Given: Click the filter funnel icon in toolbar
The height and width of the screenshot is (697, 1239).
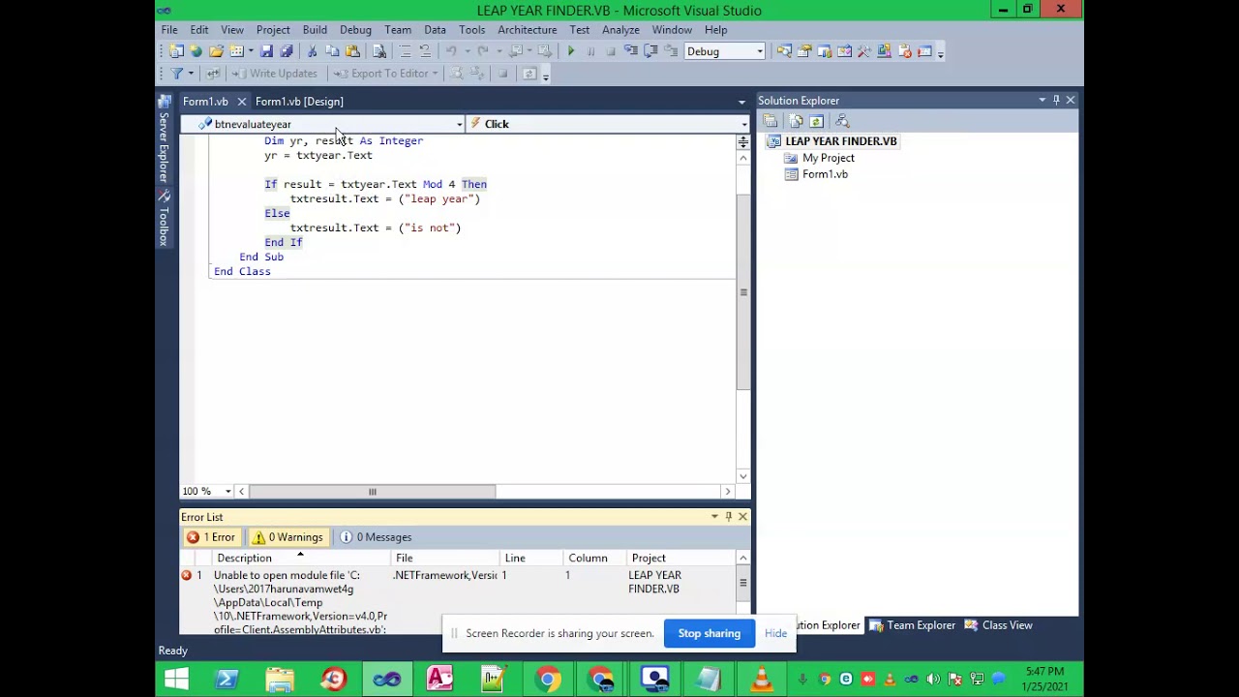Looking at the screenshot, I should click(177, 74).
